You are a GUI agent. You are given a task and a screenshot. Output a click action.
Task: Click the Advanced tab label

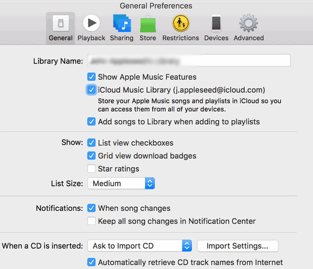point(249,38)
